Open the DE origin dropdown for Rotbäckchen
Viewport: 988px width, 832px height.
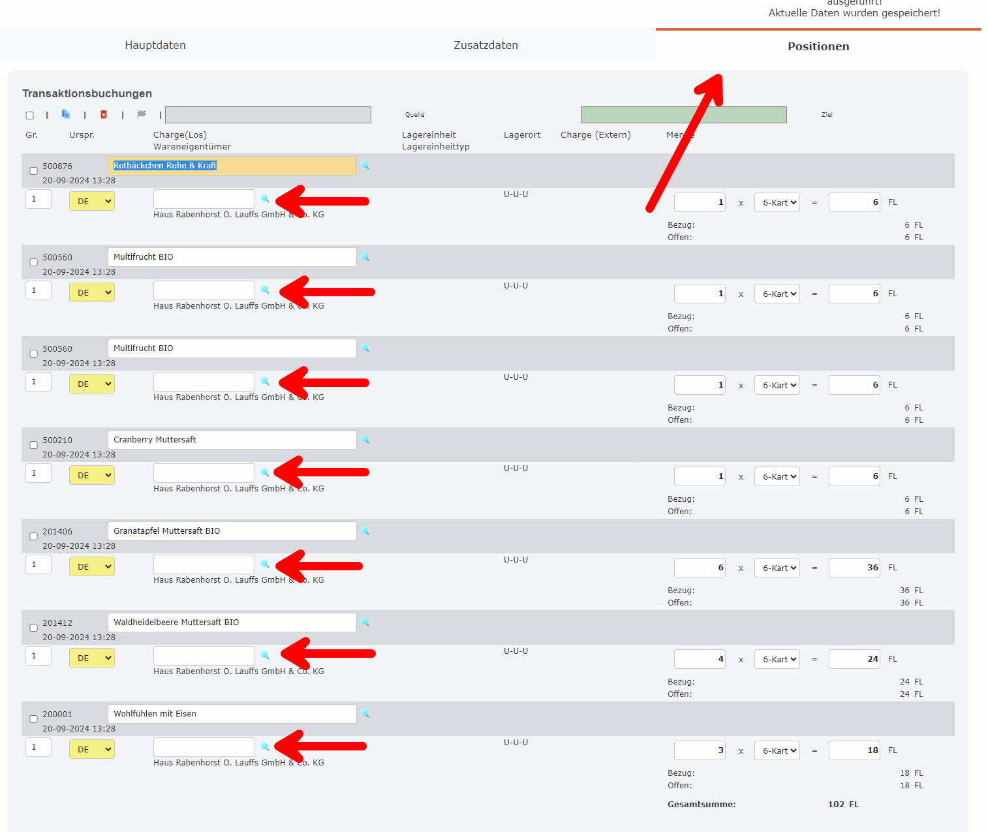pyautogui.click(x=92, y=202)
